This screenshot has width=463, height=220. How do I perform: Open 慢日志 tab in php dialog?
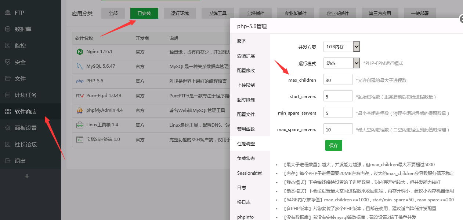[x=250, y=202]
